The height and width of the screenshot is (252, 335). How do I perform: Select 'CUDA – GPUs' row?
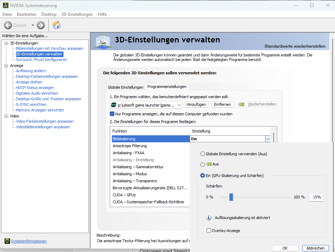click(150, 195)
